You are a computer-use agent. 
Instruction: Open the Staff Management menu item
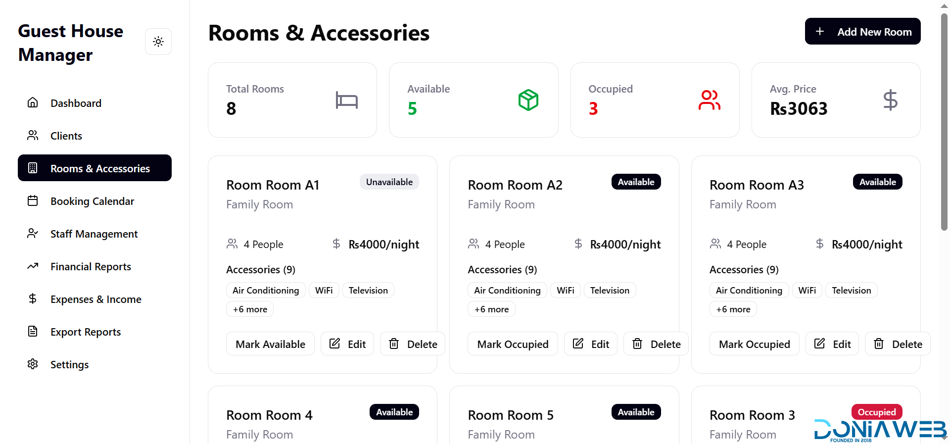point(94,234)
